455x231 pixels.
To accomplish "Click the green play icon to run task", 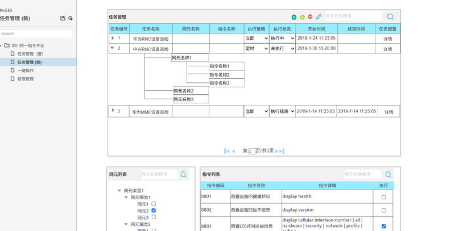I will tap(294, 17).
